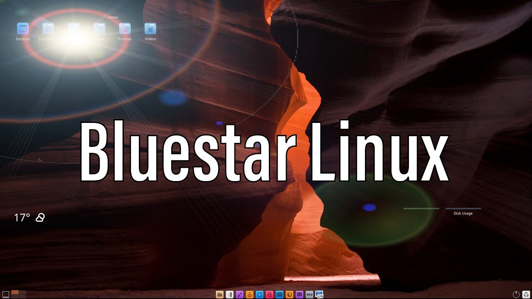Launch the purple paintbrush app in the dock

(x=240, y=294)
